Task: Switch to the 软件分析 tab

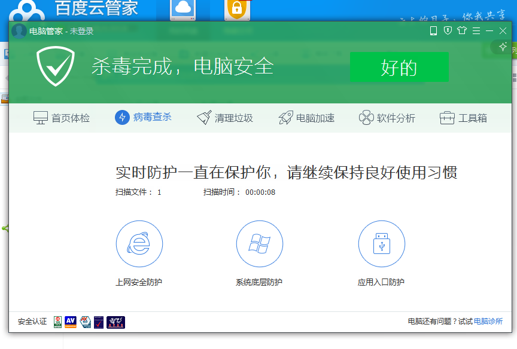Action: point(387,118)
